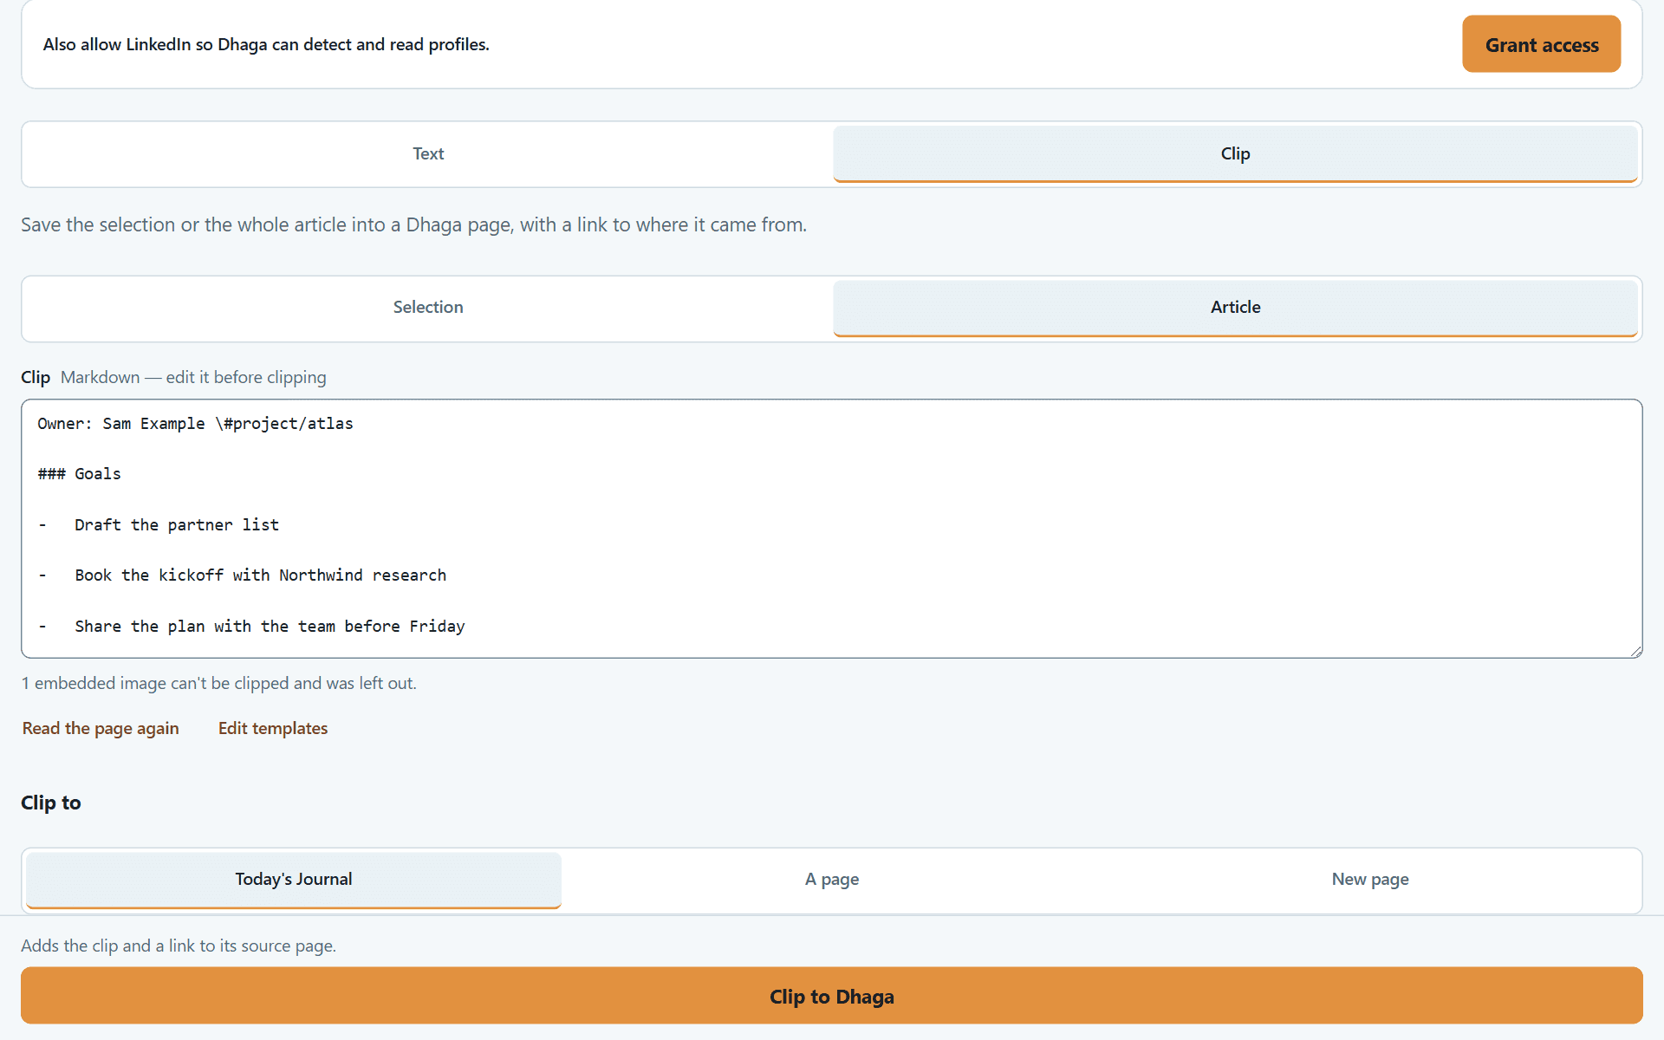Viewport: 1664px width, 1040px height.
Task: Click the Clip to Dhaga button
Action: pyautogui.click(x=832, y=996)
